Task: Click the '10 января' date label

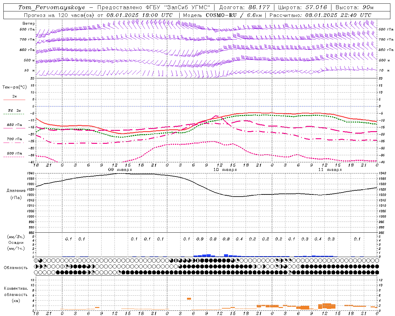Action: click(x=225, y=170)
